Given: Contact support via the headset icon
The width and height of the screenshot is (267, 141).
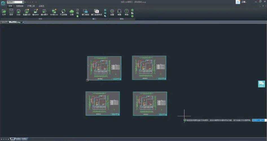Looking at the screenshot, I should (x=119, y=11).
